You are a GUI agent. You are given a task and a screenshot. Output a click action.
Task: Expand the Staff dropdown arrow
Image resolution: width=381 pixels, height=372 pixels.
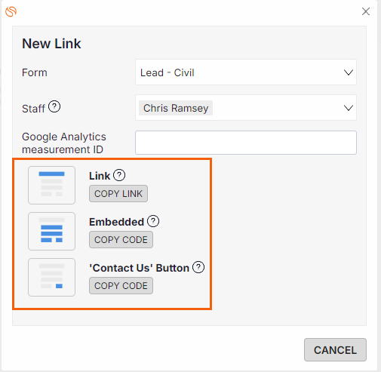[349, 108]
